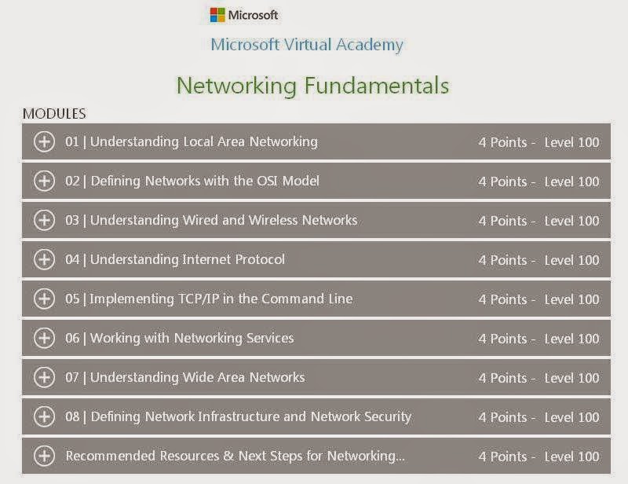This screenshot has width=628, height=484.
Task: Expand module 04 Internet Protocol plus icon
Action: [45, 260]
